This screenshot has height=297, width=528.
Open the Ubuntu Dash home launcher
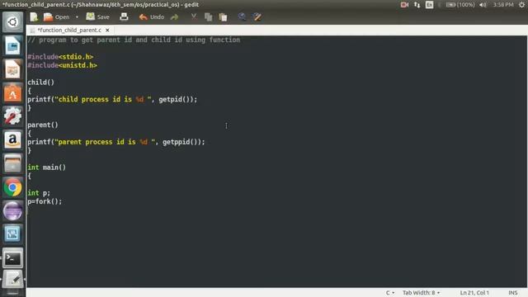click(12, 22)
